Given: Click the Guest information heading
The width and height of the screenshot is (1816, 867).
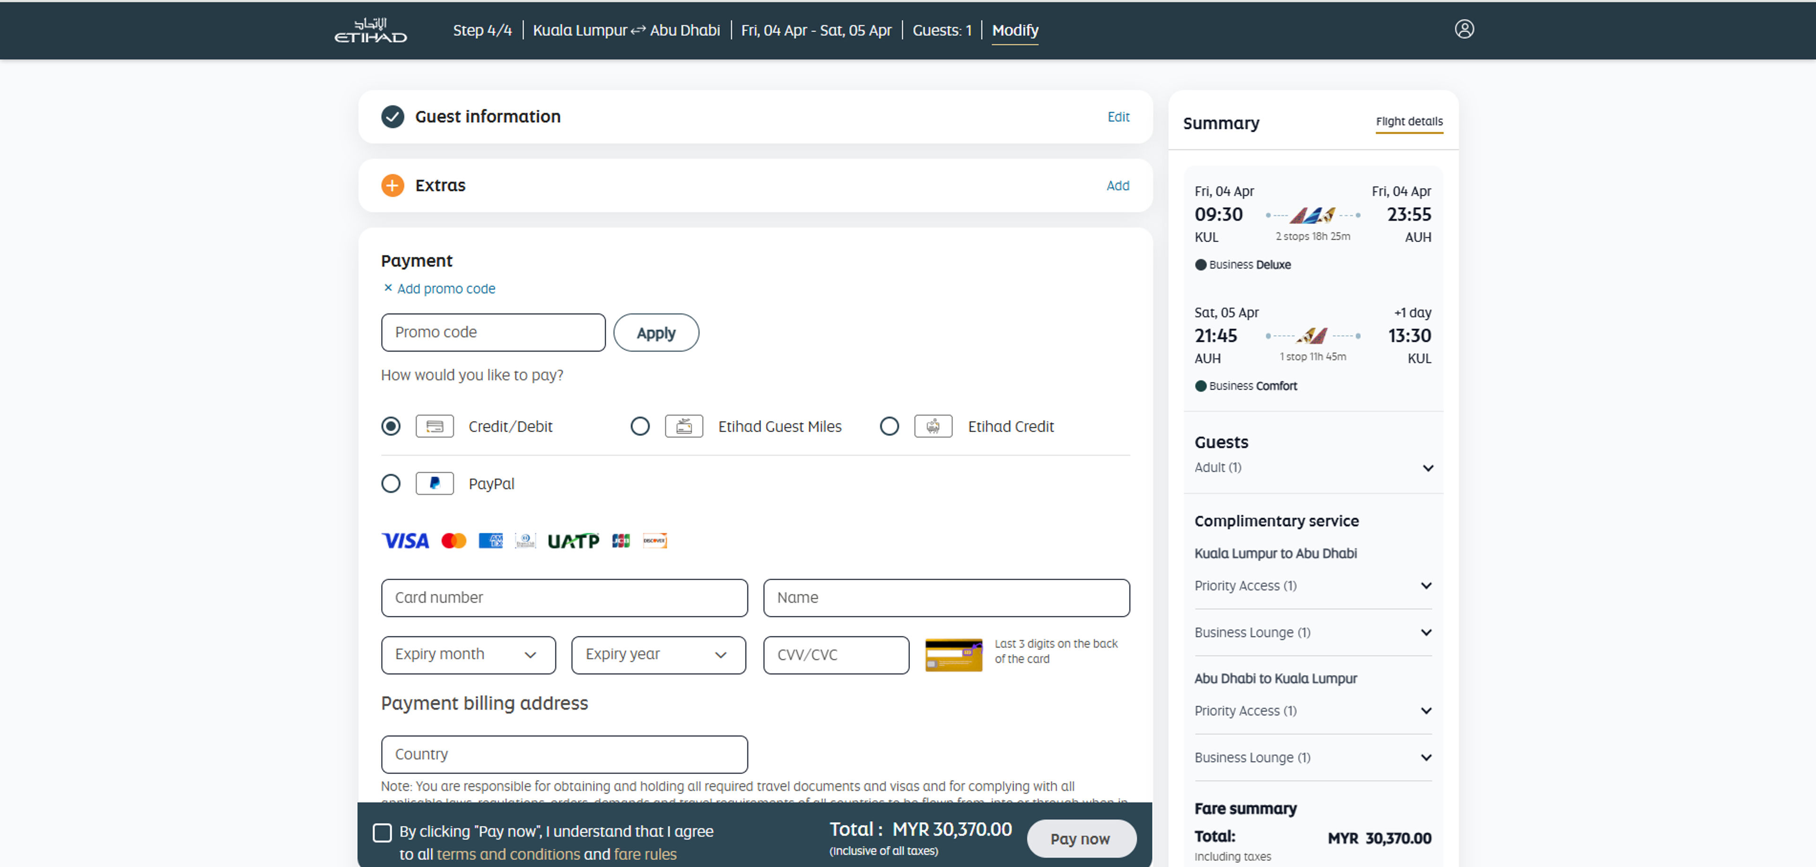Looking at the screenshot, I should (488, 116).
